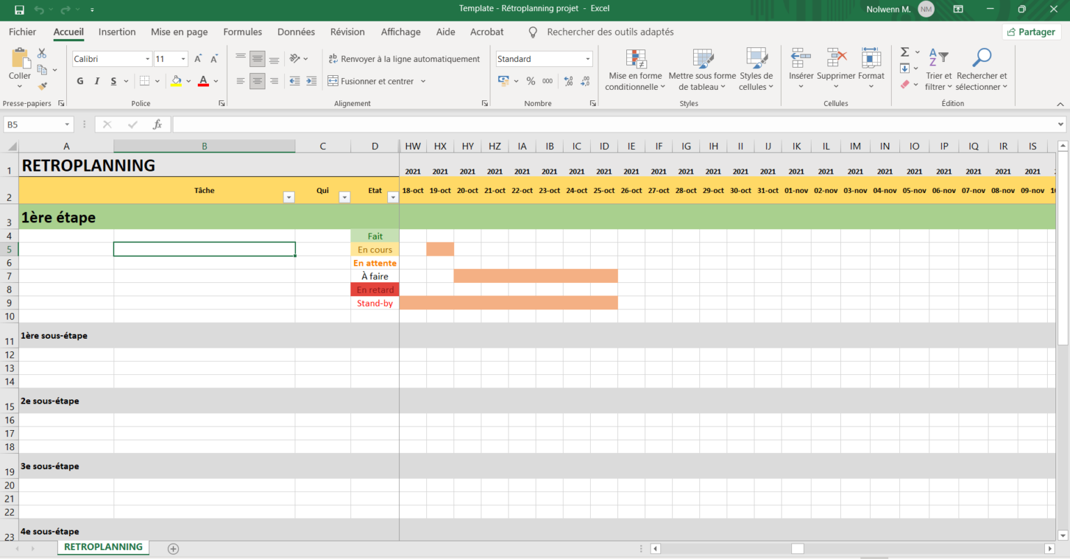
Task: Toggle center alignment for selected cell
Action: [257, 81]
